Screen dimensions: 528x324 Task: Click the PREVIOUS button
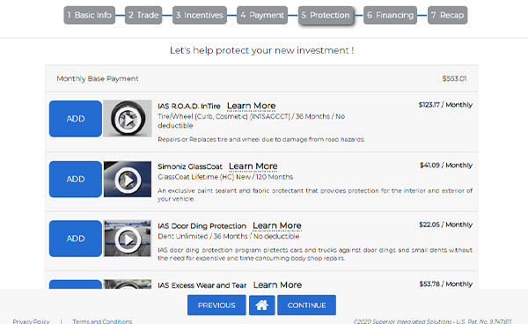click(x=216, y=306)
